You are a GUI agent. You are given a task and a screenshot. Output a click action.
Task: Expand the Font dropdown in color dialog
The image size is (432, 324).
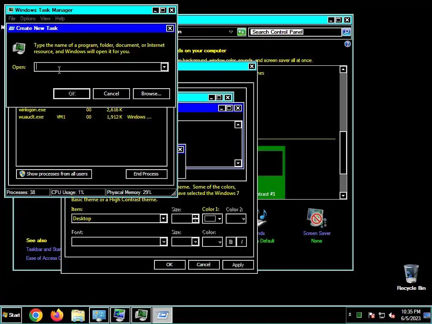[x=163, y=242]
